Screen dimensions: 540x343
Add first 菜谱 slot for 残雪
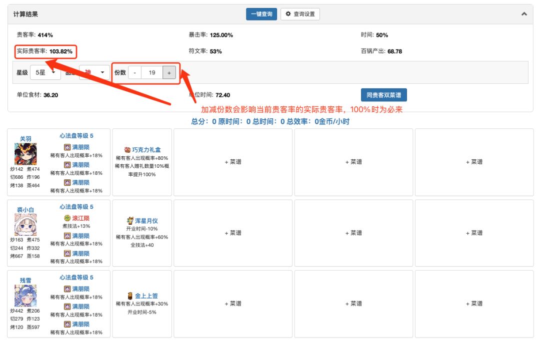233,304
